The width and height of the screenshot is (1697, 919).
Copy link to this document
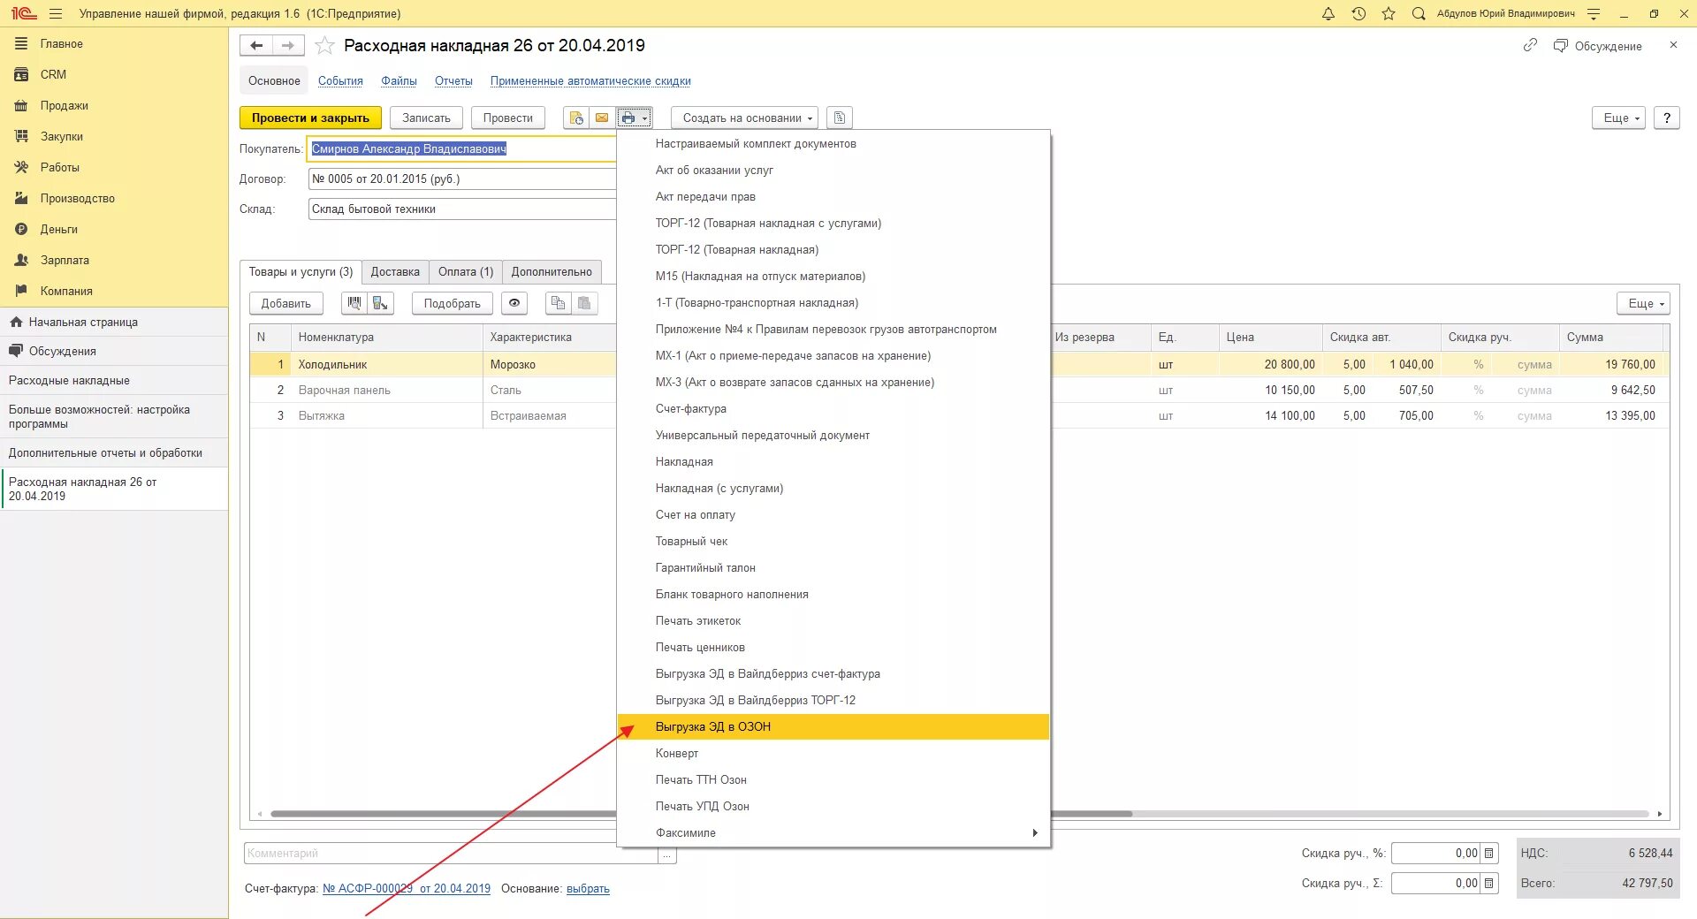[x=1530, y=45]
